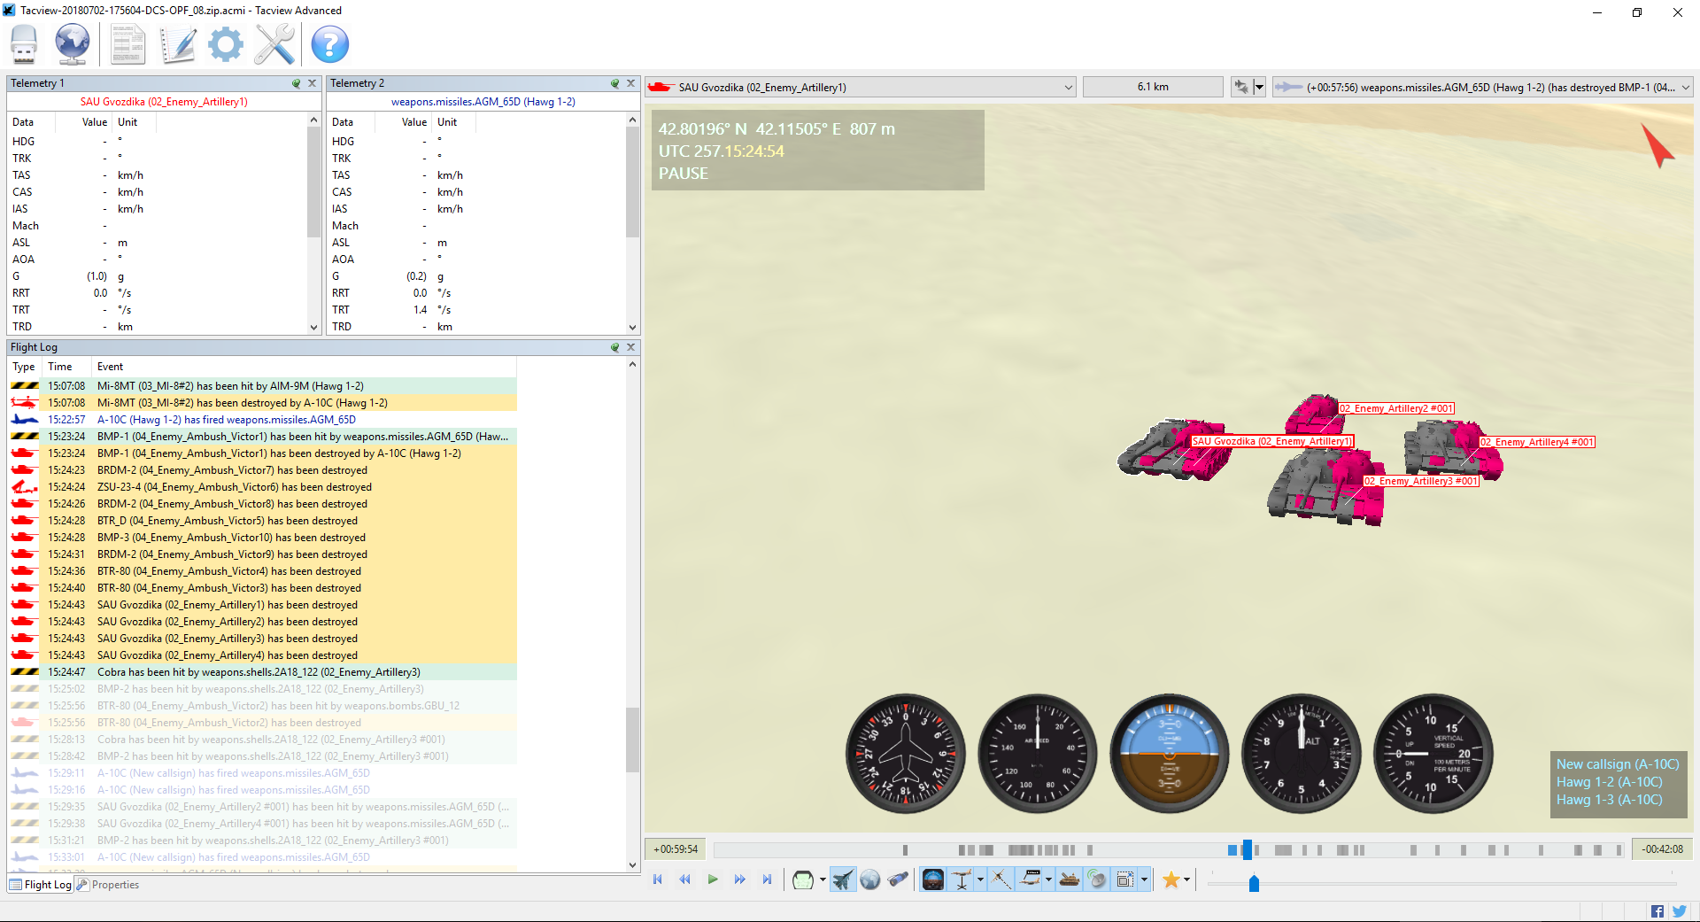Screen dimensions: 1700x922
Task: Jump to the start of the recording
Action: pyautogui.click(x=657, y=879)
